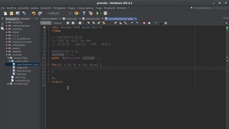Show opened documents list arrow
Screen dimensions: 229x129
click(224, 18)
